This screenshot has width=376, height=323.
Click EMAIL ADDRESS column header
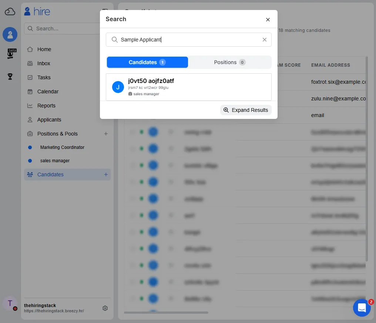pos(330,65)
